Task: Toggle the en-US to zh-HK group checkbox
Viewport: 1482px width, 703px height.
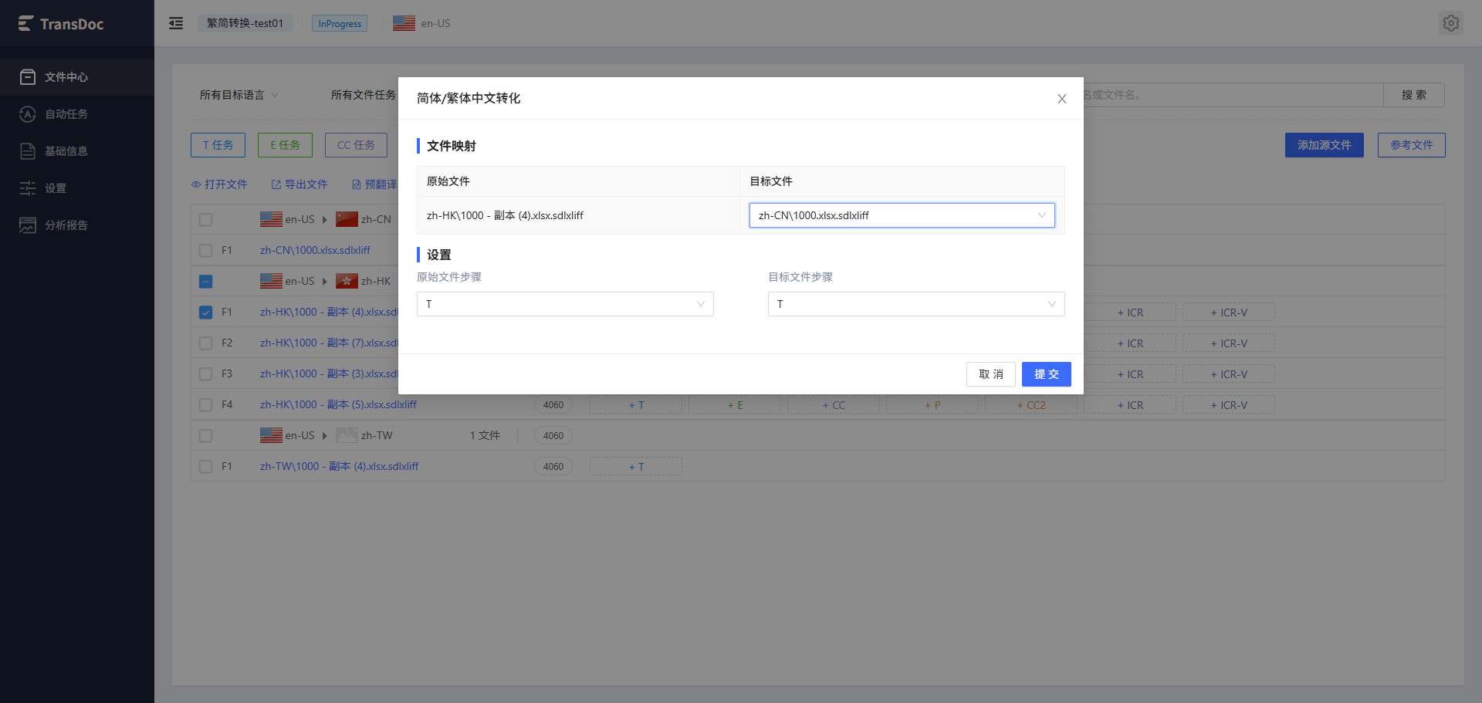Action: tap(205, 282)
